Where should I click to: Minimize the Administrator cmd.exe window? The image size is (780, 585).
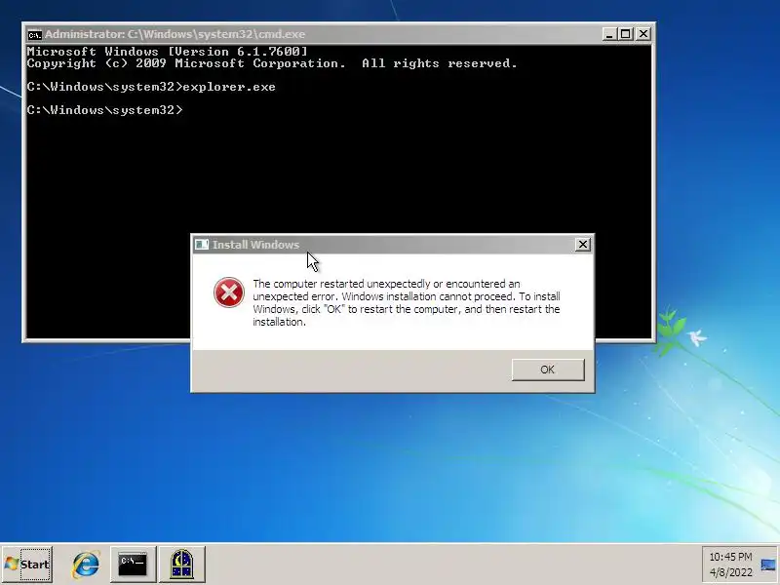click(x=609, y=34)
